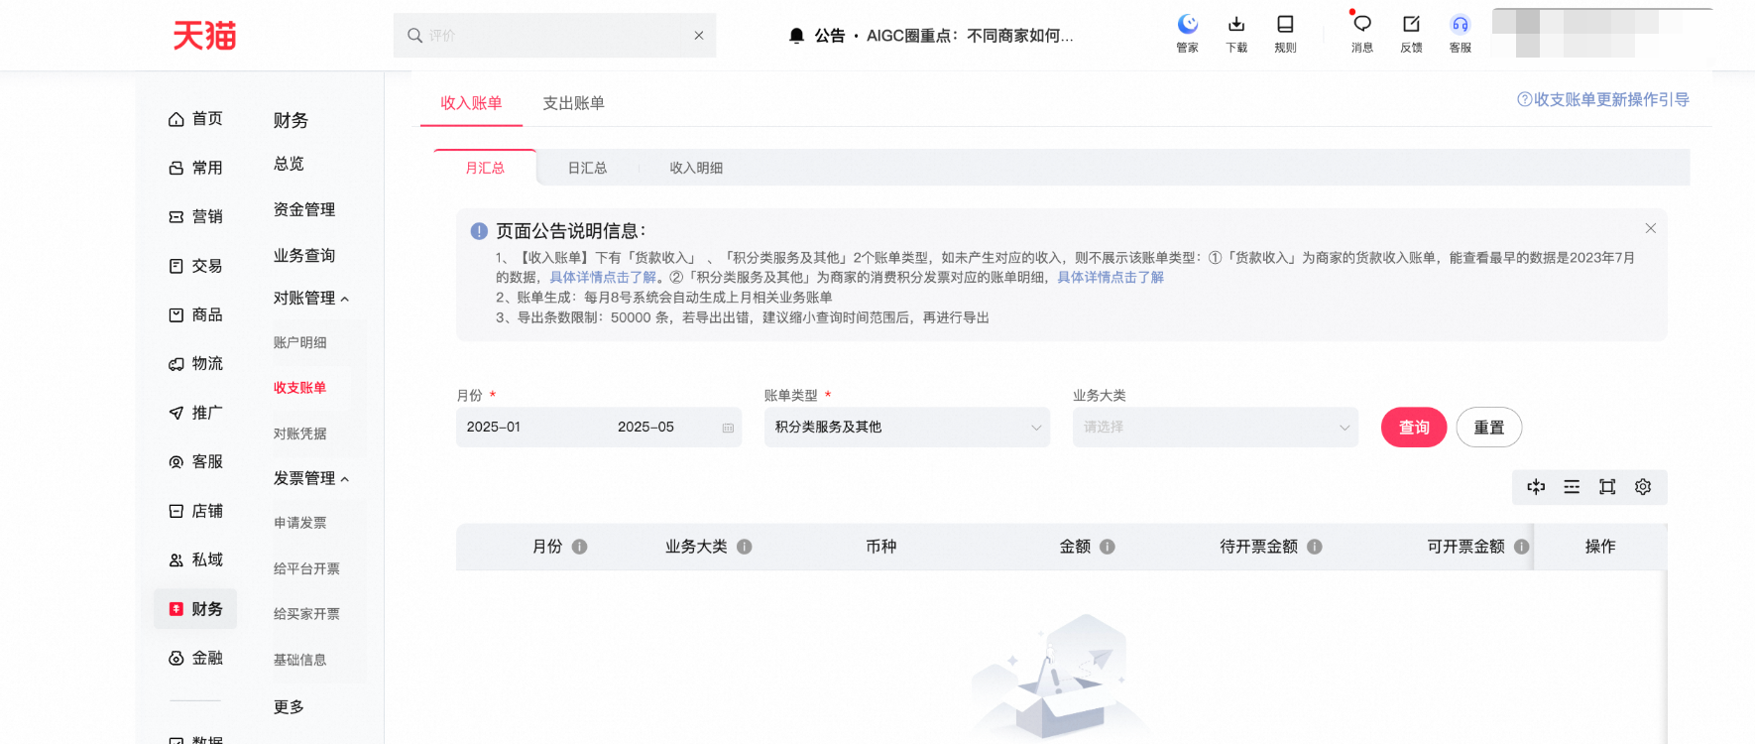This screenshot has width=1755, height=744.
Task: Click the 2025-01 start month field
Action: (x=494, y=428)
